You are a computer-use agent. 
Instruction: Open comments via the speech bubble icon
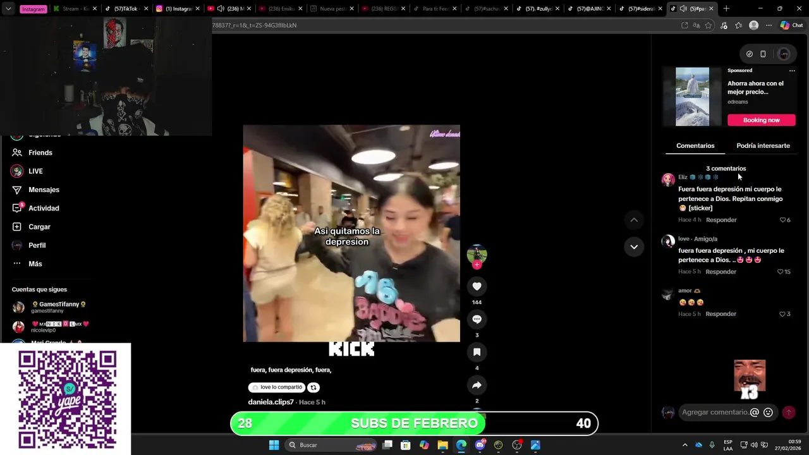pyautogui.click(x=477, y=319)
